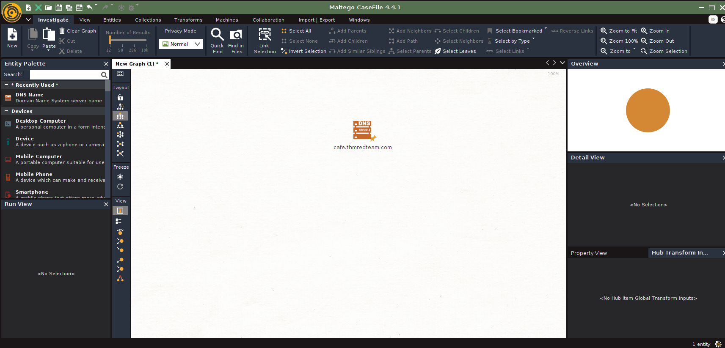Select the hierarchical layout mode
The width and height of the screenshot is (725, 348).
point(120,107)
